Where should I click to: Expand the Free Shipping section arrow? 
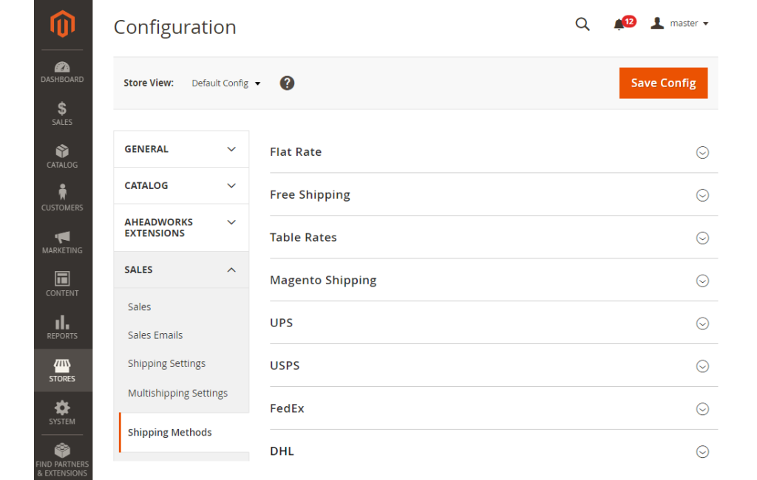pyautogui.click(x=702, y=196)
